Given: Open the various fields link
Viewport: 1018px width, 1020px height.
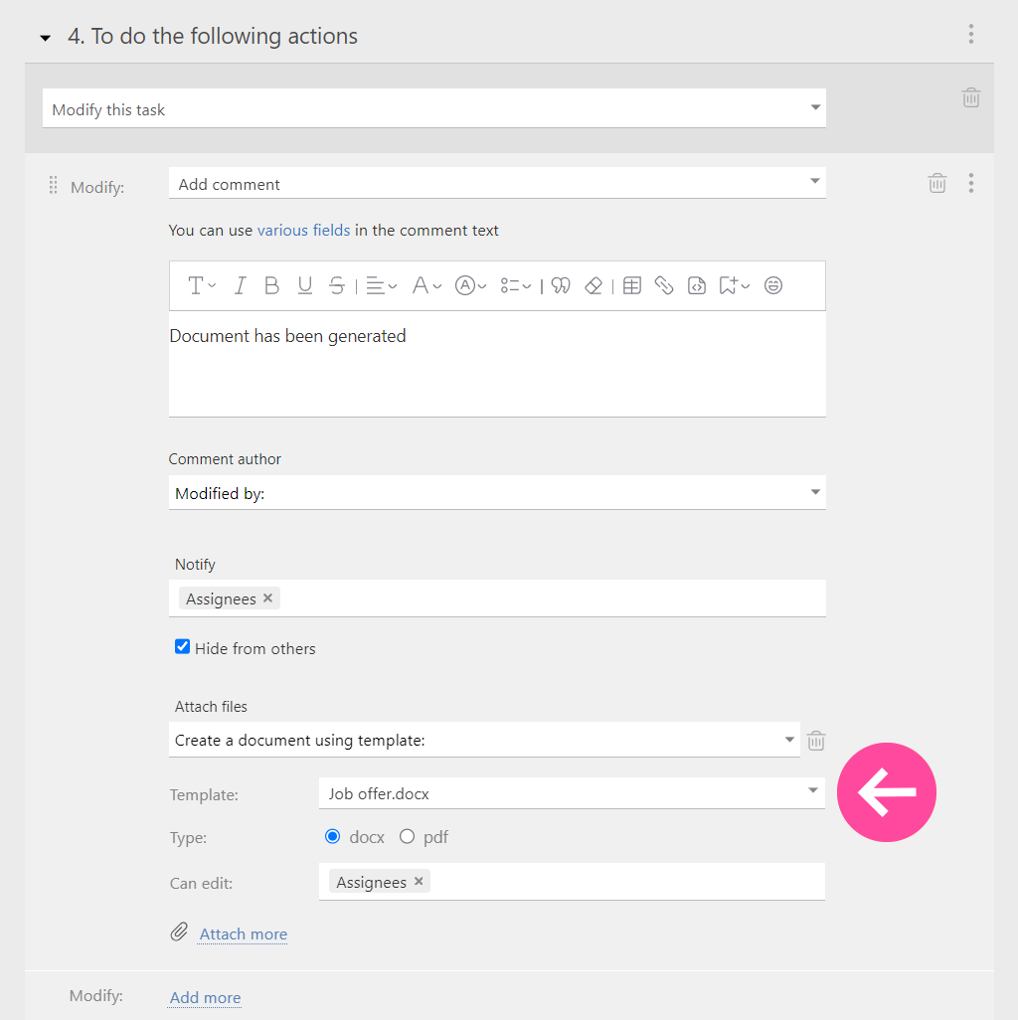Looking at the screenshot, I should (x=304, y=231).
